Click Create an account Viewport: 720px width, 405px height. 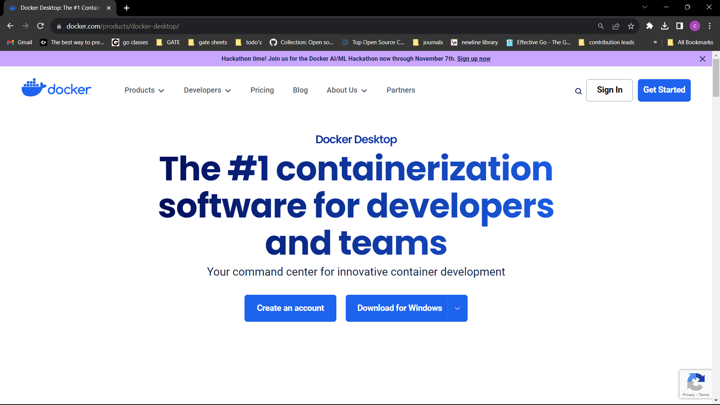point(290,308)
